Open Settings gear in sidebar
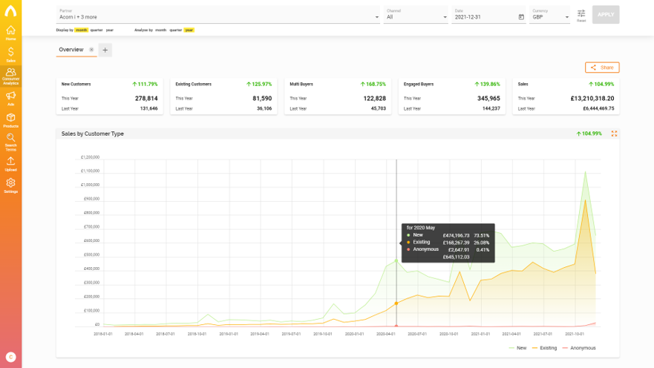Viewport: 654px width, 368px height. coord(10,185)
